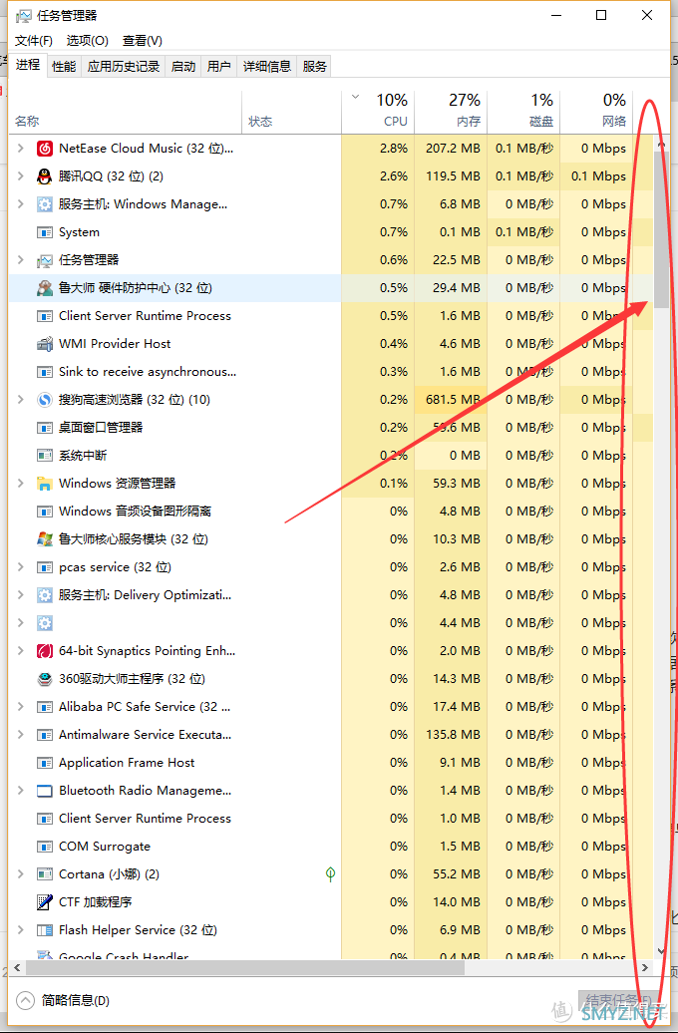
Task: Click the 鲁大师 硬件防护中心 icon
Action: pyautogui.click(x=44, y=288)
